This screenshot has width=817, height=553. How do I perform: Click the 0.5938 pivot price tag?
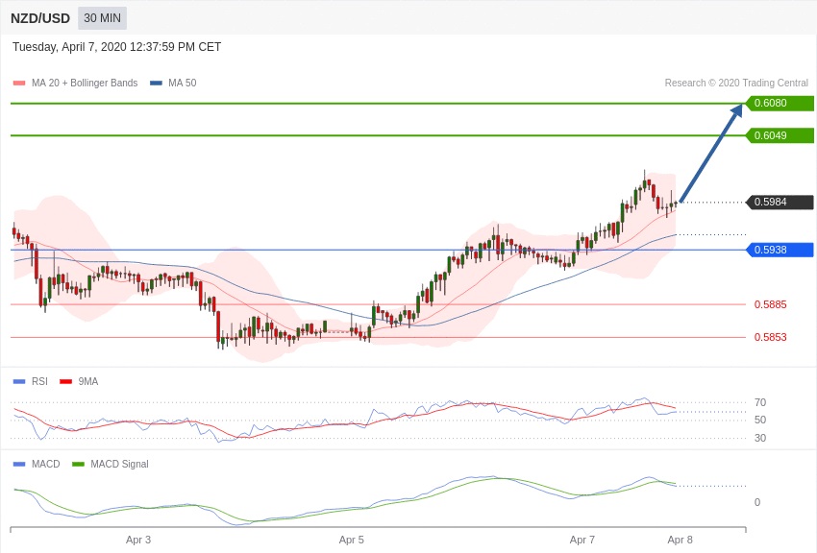[780, 250]
